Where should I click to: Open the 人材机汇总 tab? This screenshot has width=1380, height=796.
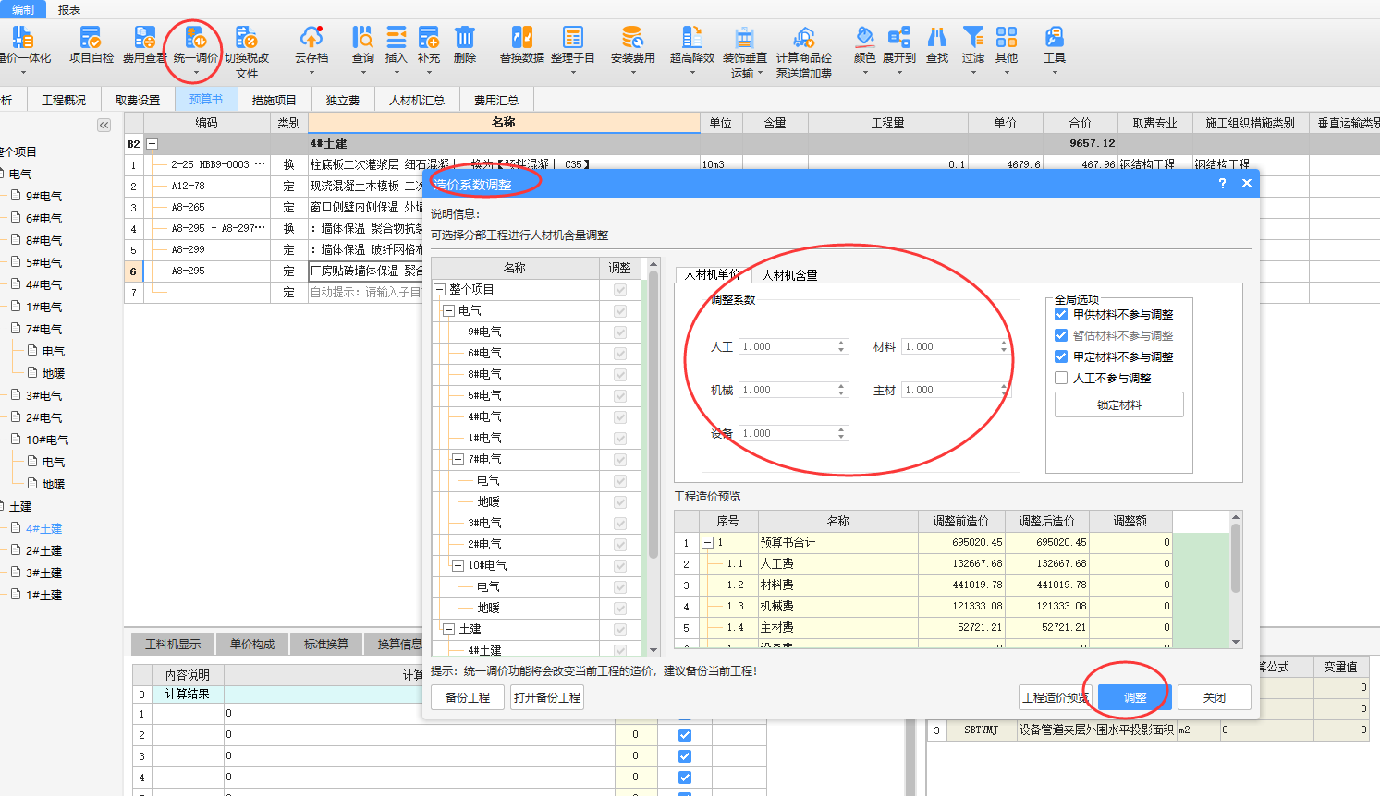[x=417, y=100]
